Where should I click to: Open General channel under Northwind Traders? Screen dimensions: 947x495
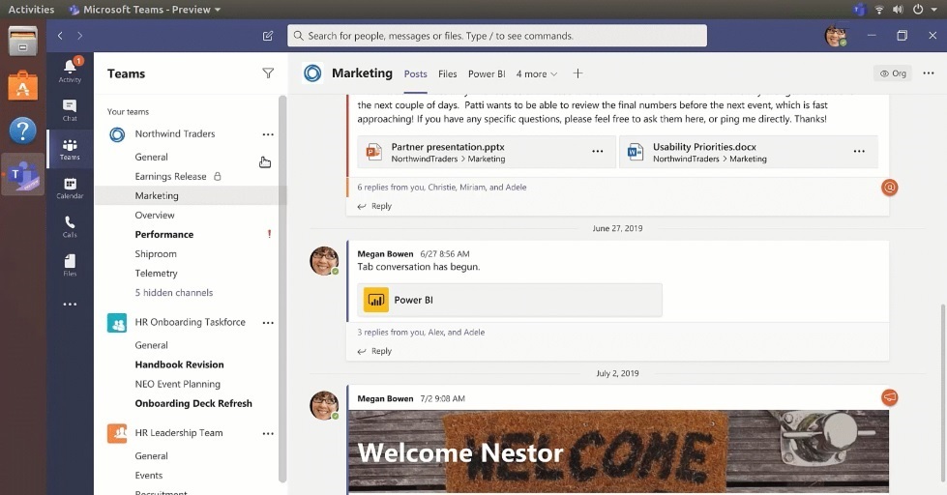(152, 157)
